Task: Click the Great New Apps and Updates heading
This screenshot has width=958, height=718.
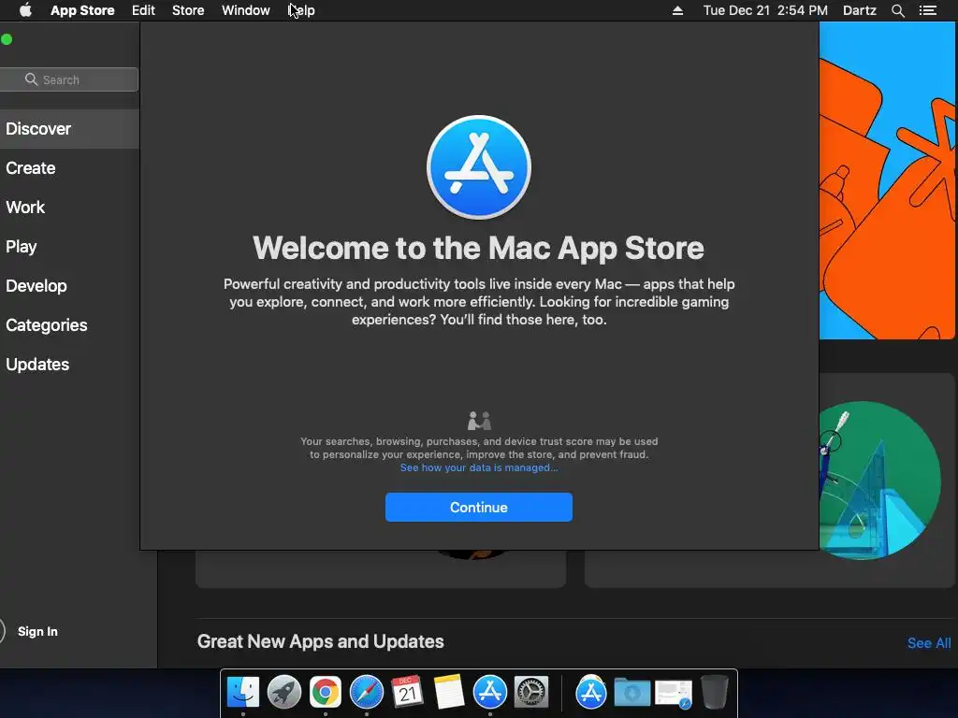Action: click(x=320, y=641)
